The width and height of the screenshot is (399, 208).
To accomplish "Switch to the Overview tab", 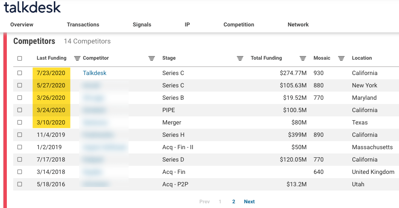I will 22,25.
